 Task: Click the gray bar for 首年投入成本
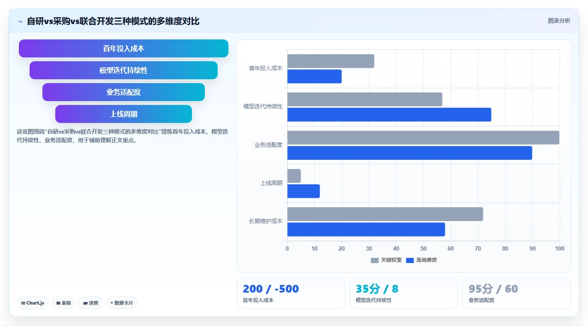point(331,61)
